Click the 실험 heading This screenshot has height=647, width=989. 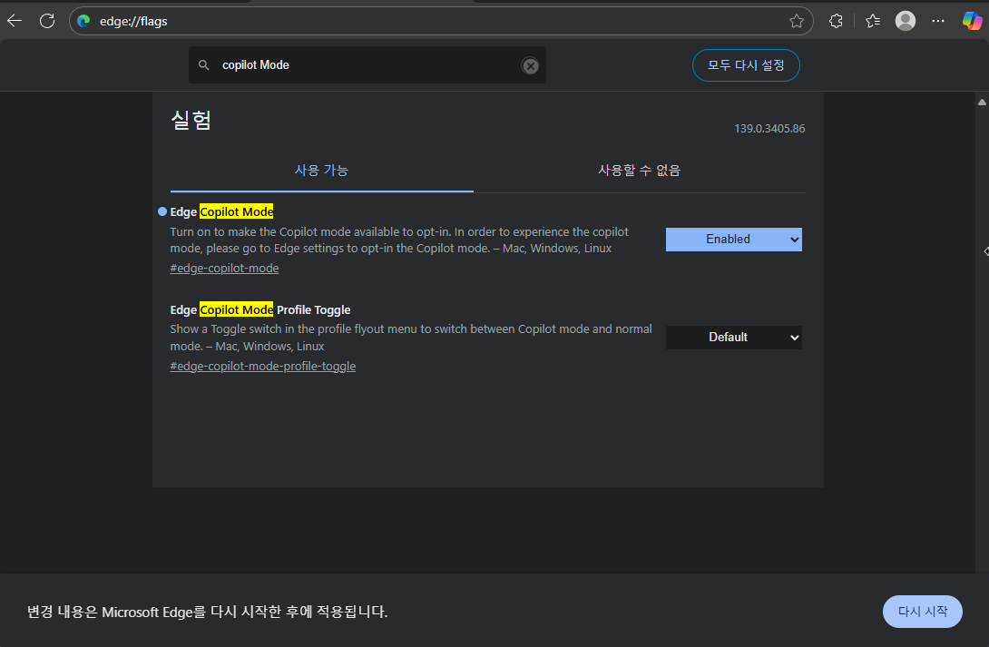pos(191,120)
